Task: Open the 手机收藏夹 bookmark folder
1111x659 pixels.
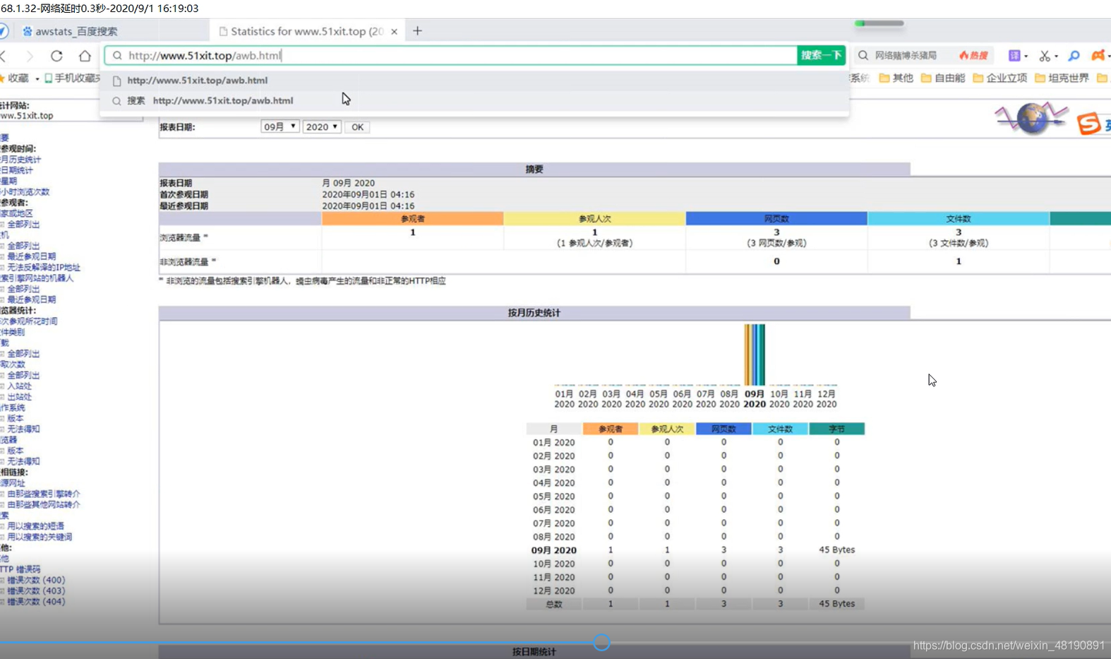Action: (x=72, y=78)
